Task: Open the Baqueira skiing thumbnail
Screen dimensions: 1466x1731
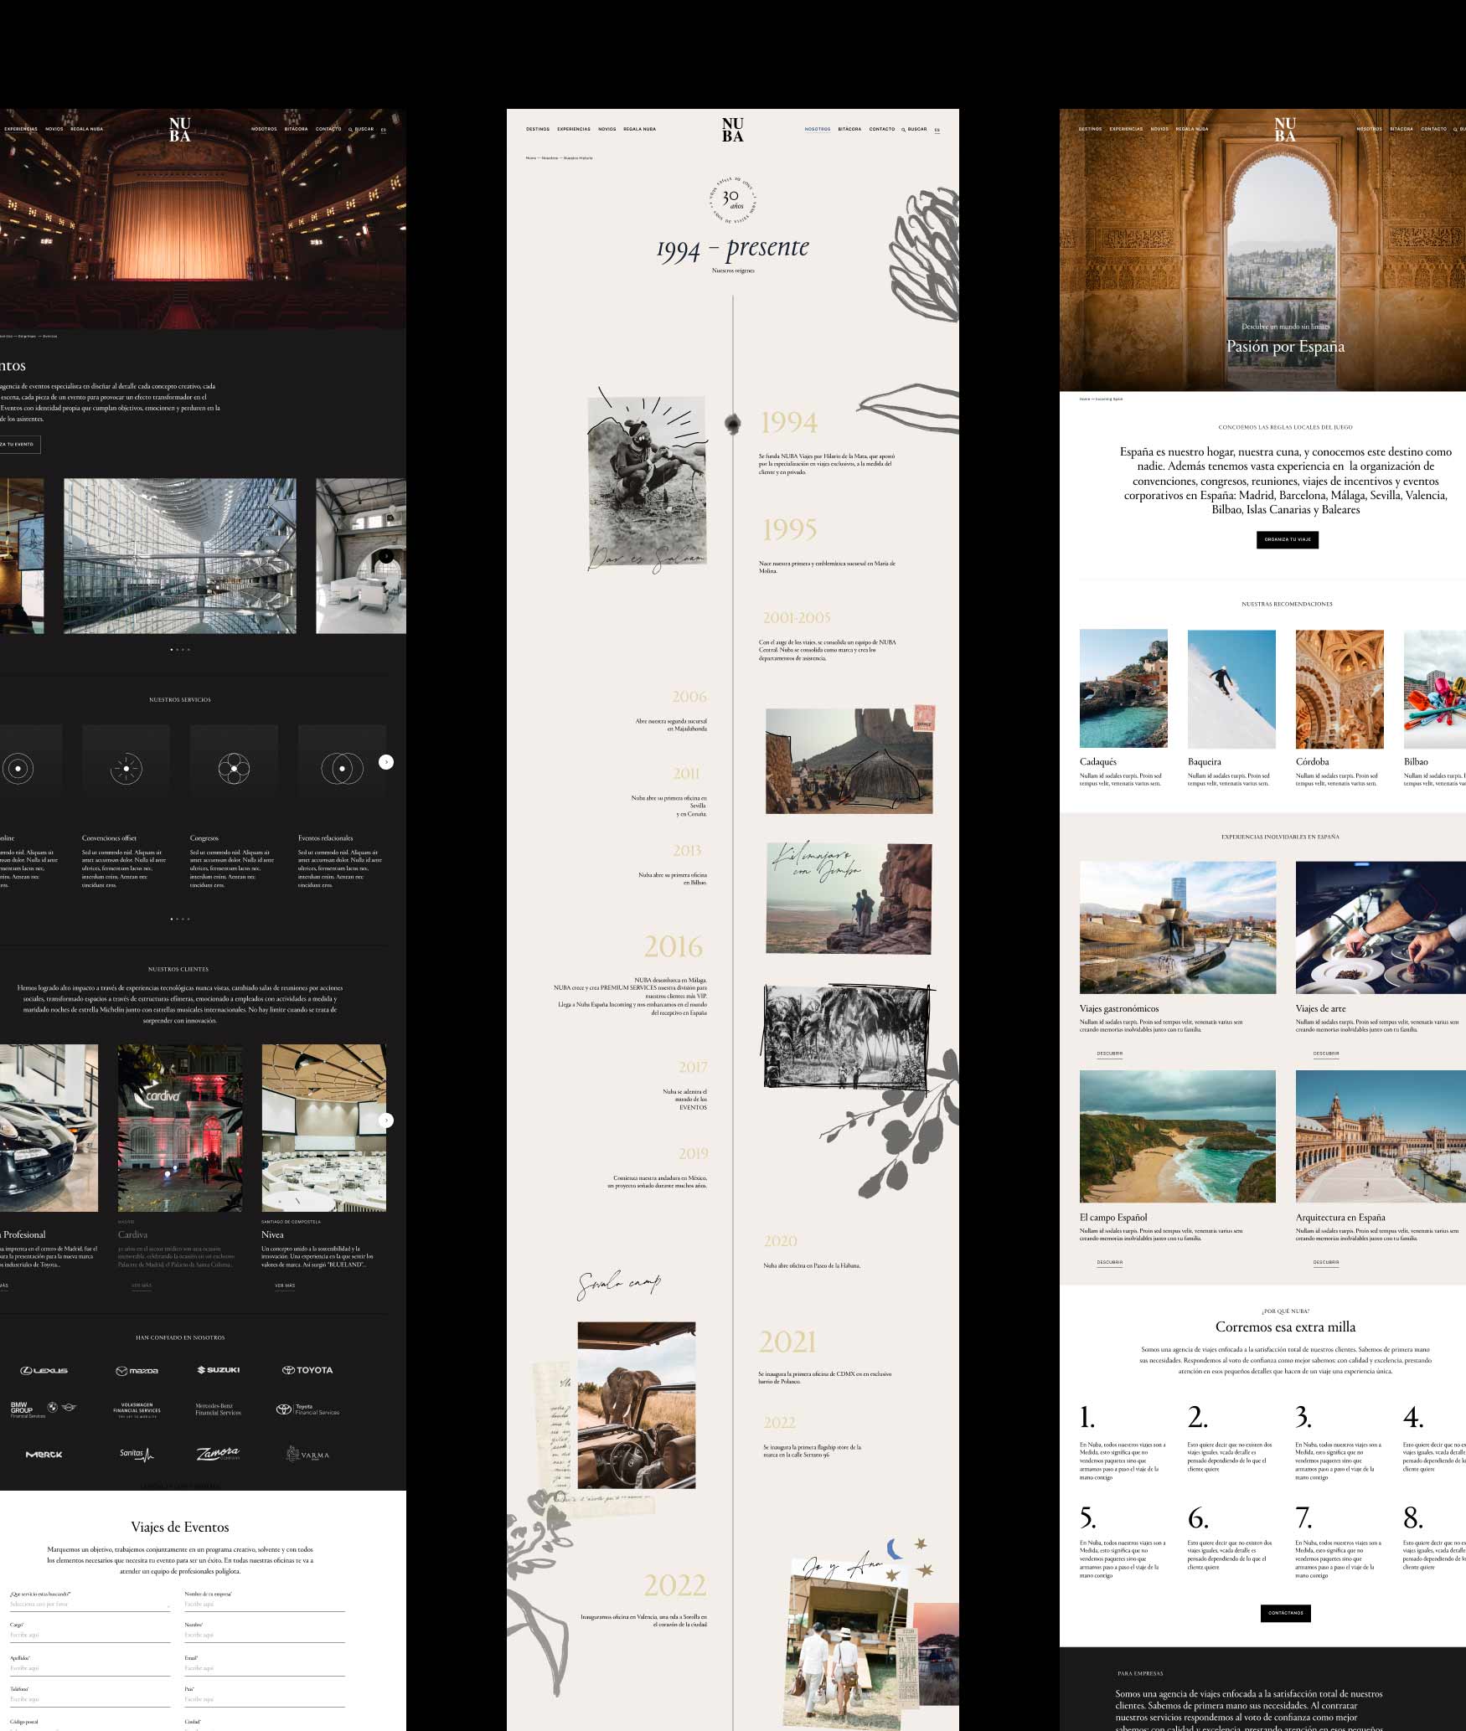Action: pyautogui.click(x=1231, y=688)
